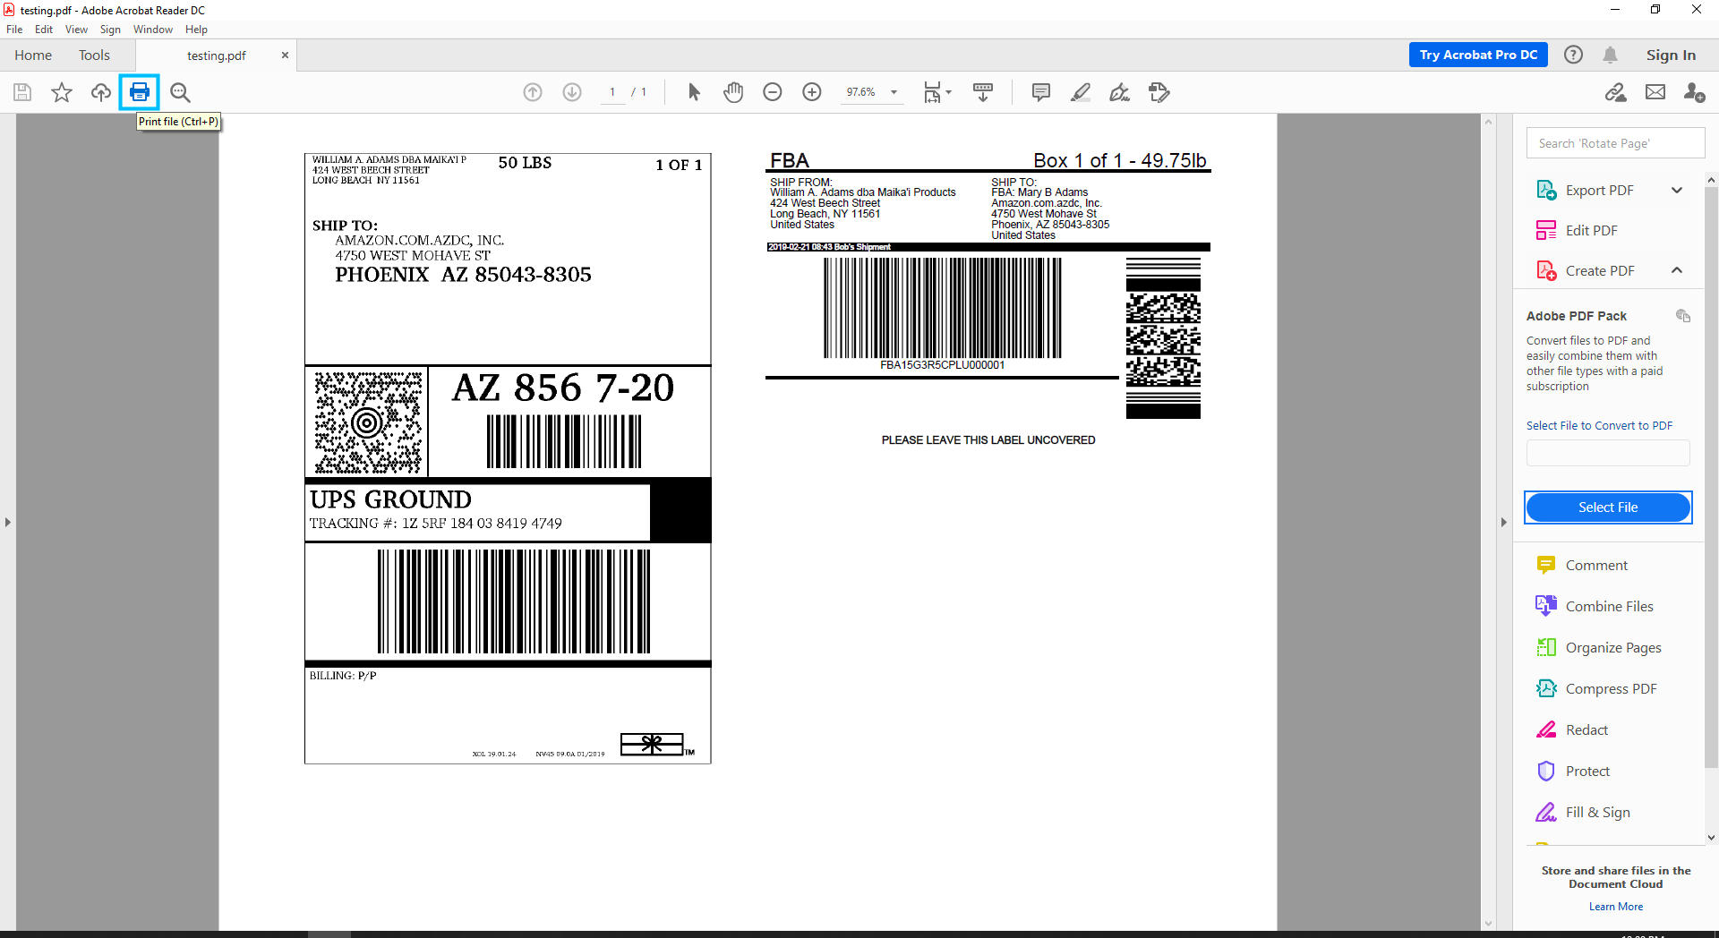This screenshot has width=1719, height=938.
Task: Add a sticky note comment
Action: tap(1040, 92)
